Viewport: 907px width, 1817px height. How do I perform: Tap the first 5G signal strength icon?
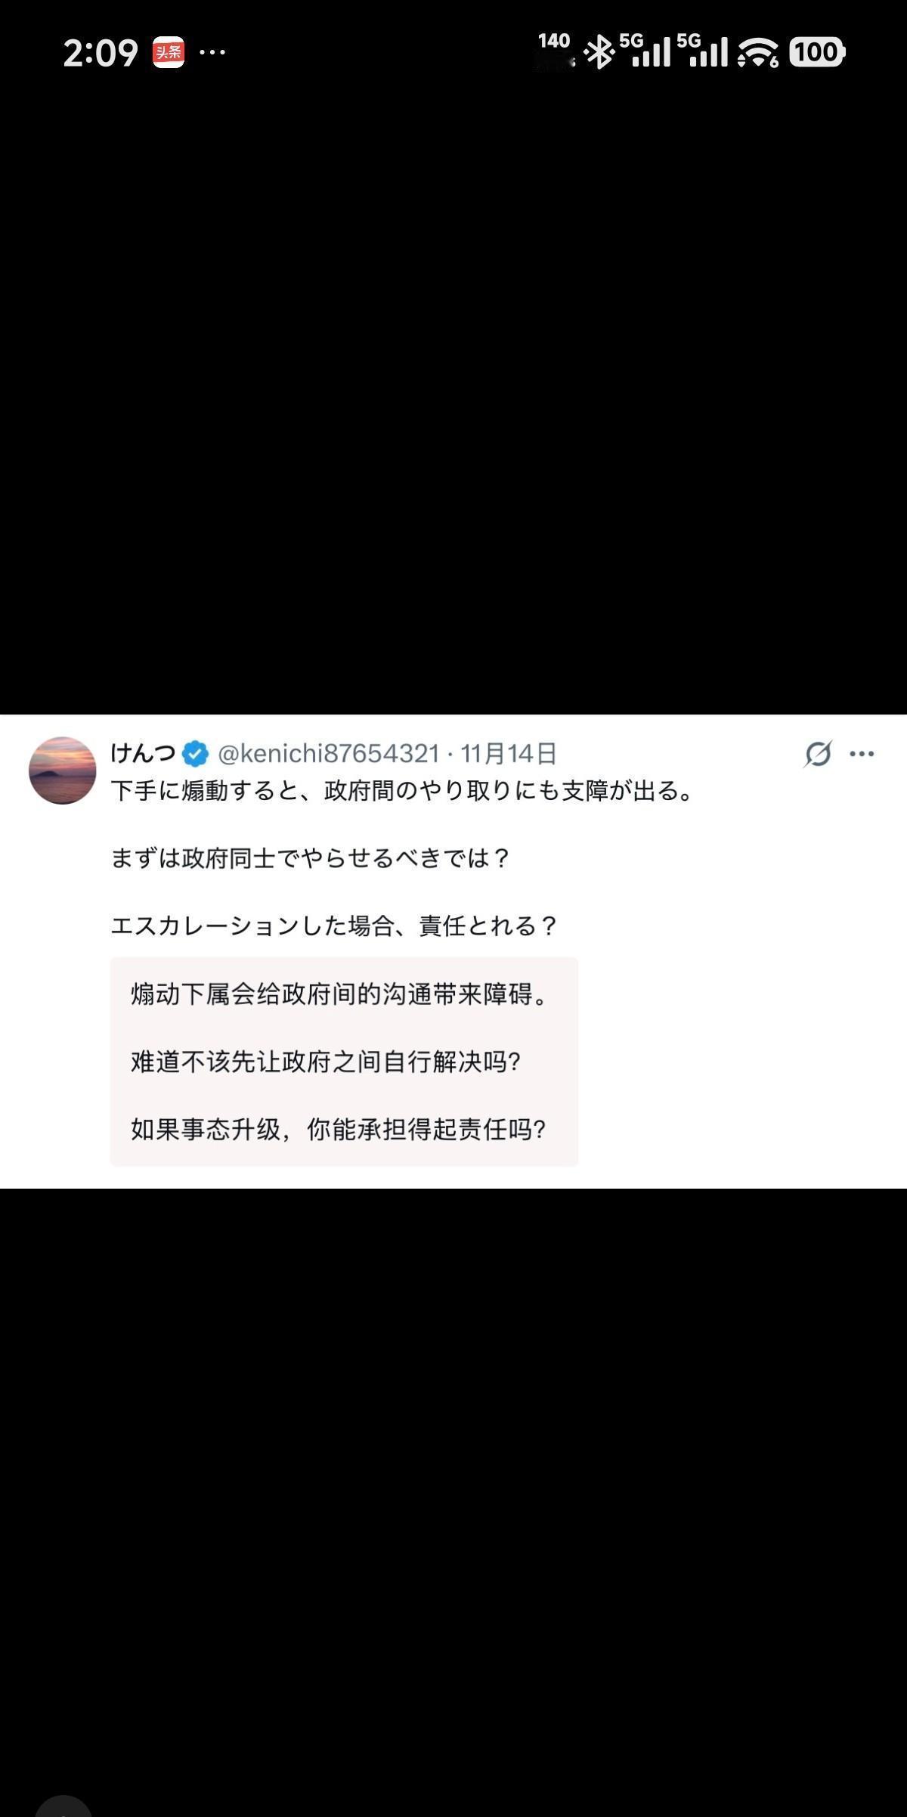[646, 51]
